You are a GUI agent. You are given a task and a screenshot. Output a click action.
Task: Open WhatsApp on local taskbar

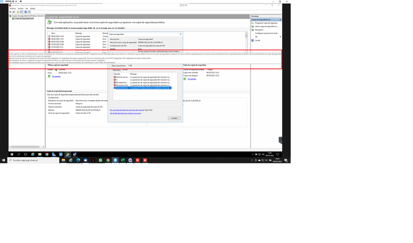pyautogui.click(x=100, y=160)
